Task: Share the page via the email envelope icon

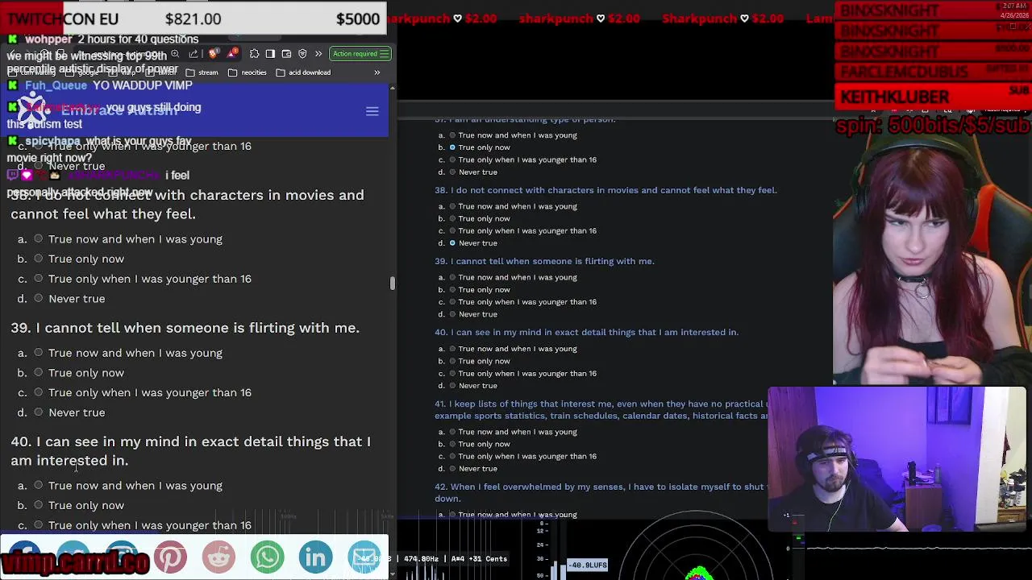Action: tap(364, 557)
